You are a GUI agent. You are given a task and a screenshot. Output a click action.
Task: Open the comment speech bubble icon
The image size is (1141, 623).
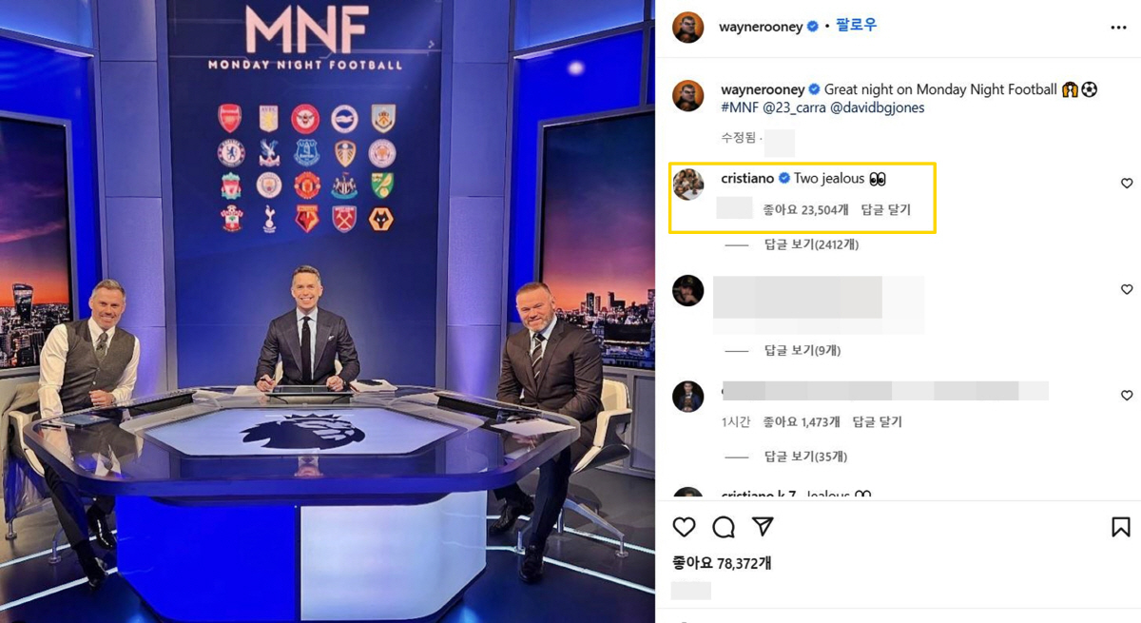click(x=724, y=527)
